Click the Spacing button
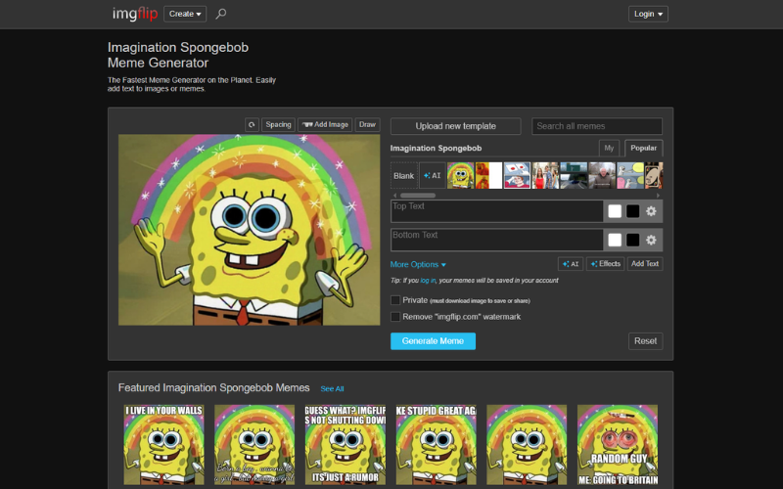 pyautogui.click(x=278, y=125)
